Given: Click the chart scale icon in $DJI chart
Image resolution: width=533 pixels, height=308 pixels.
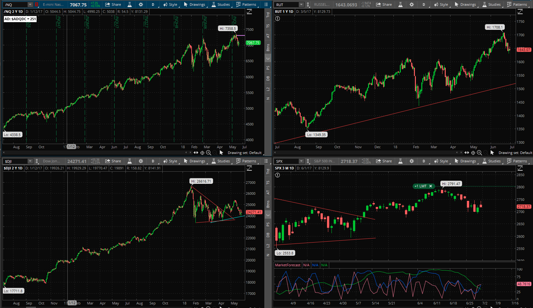Looking at the screenshot, I should point(249,168).
